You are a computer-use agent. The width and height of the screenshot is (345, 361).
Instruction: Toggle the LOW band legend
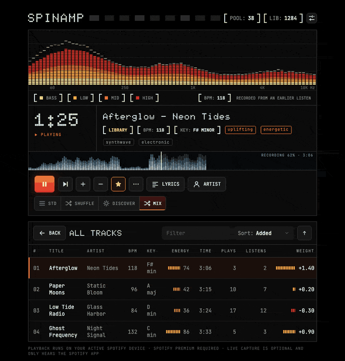coord(80,98)
